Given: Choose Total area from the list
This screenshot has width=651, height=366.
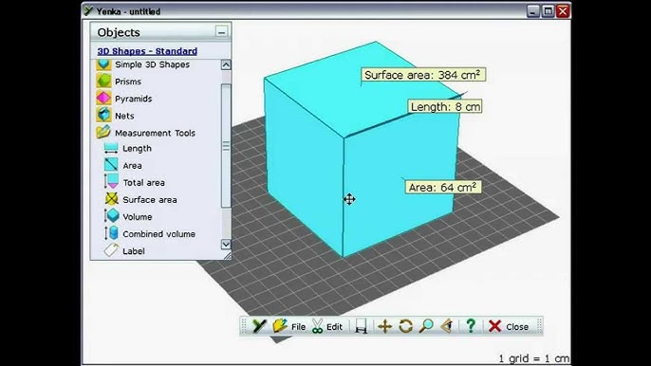Looking at the screenshot, I should click(143, 183).
